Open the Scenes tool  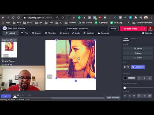point(64,33)
